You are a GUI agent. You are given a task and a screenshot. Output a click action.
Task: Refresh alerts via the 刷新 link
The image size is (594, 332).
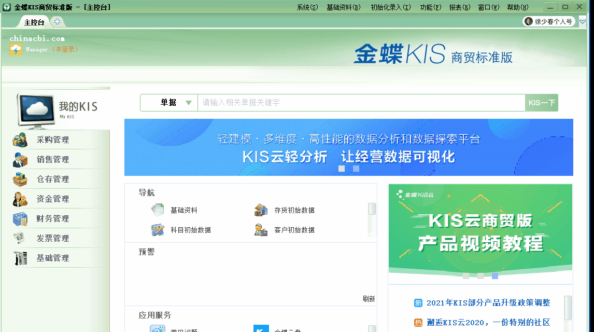pos(368,299)
